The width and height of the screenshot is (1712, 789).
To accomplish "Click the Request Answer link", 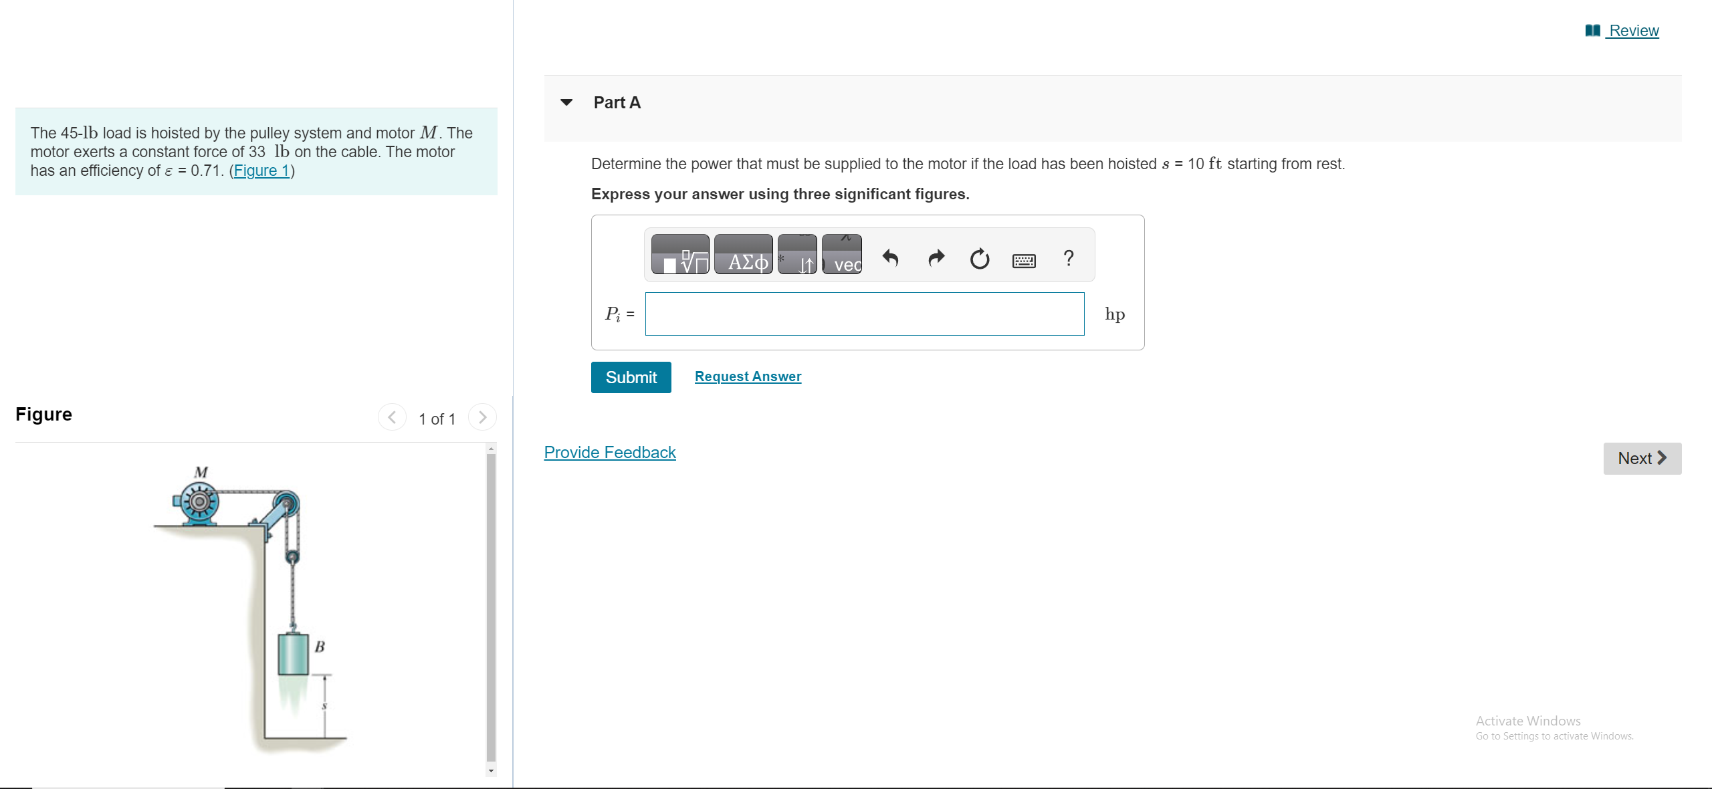I will click(748, 376).
